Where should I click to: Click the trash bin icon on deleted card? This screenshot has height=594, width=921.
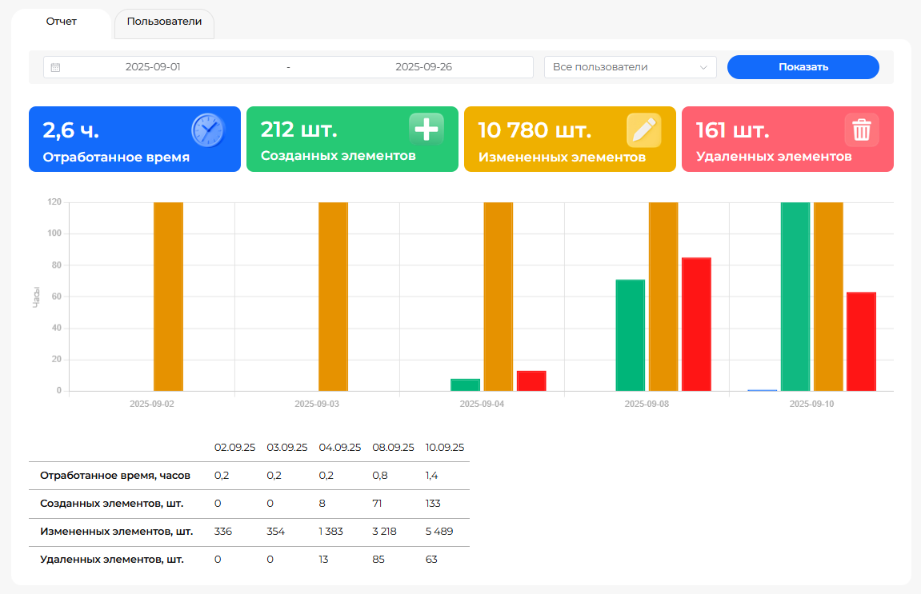pos(862,130)
